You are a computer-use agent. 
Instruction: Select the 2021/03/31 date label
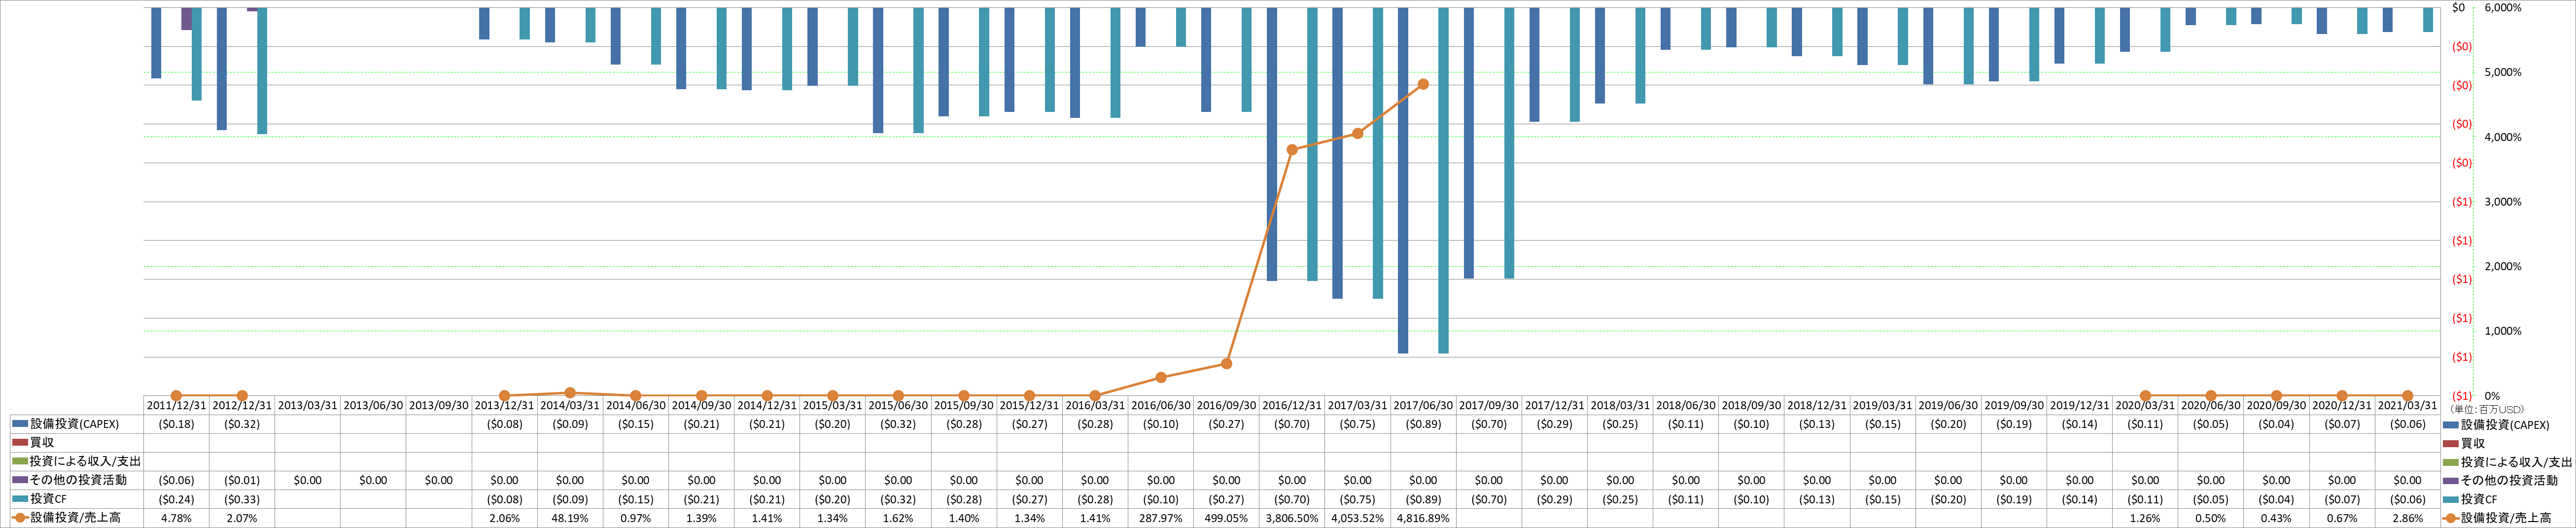point(2407,406)
